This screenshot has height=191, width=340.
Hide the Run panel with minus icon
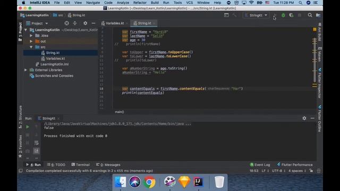(312, 118)
